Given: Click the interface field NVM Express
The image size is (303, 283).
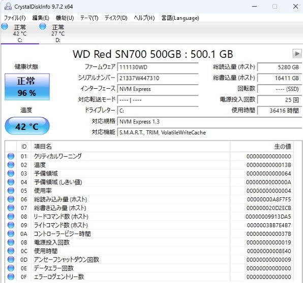Looking at the screenshot, I should pyautogui.click(x=158, y=89).
